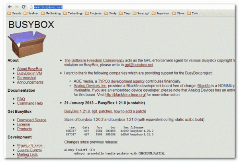Click the Development sidebar heading
This screenshot has width=239, height=162.
pyautogui.click(x=20, y=137)
